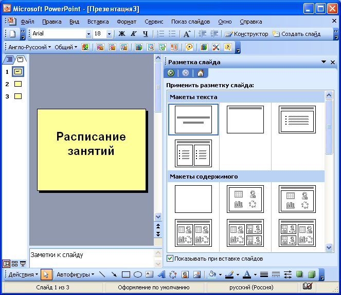Go to previous slide button
Screen dimensions: 341x295
click(158, 226)
